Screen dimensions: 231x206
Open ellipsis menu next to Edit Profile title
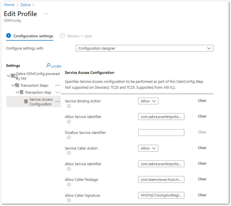point(46,14)
